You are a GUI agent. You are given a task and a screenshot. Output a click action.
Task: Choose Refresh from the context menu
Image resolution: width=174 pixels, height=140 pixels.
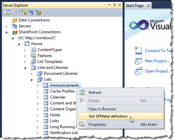(120, 93)
